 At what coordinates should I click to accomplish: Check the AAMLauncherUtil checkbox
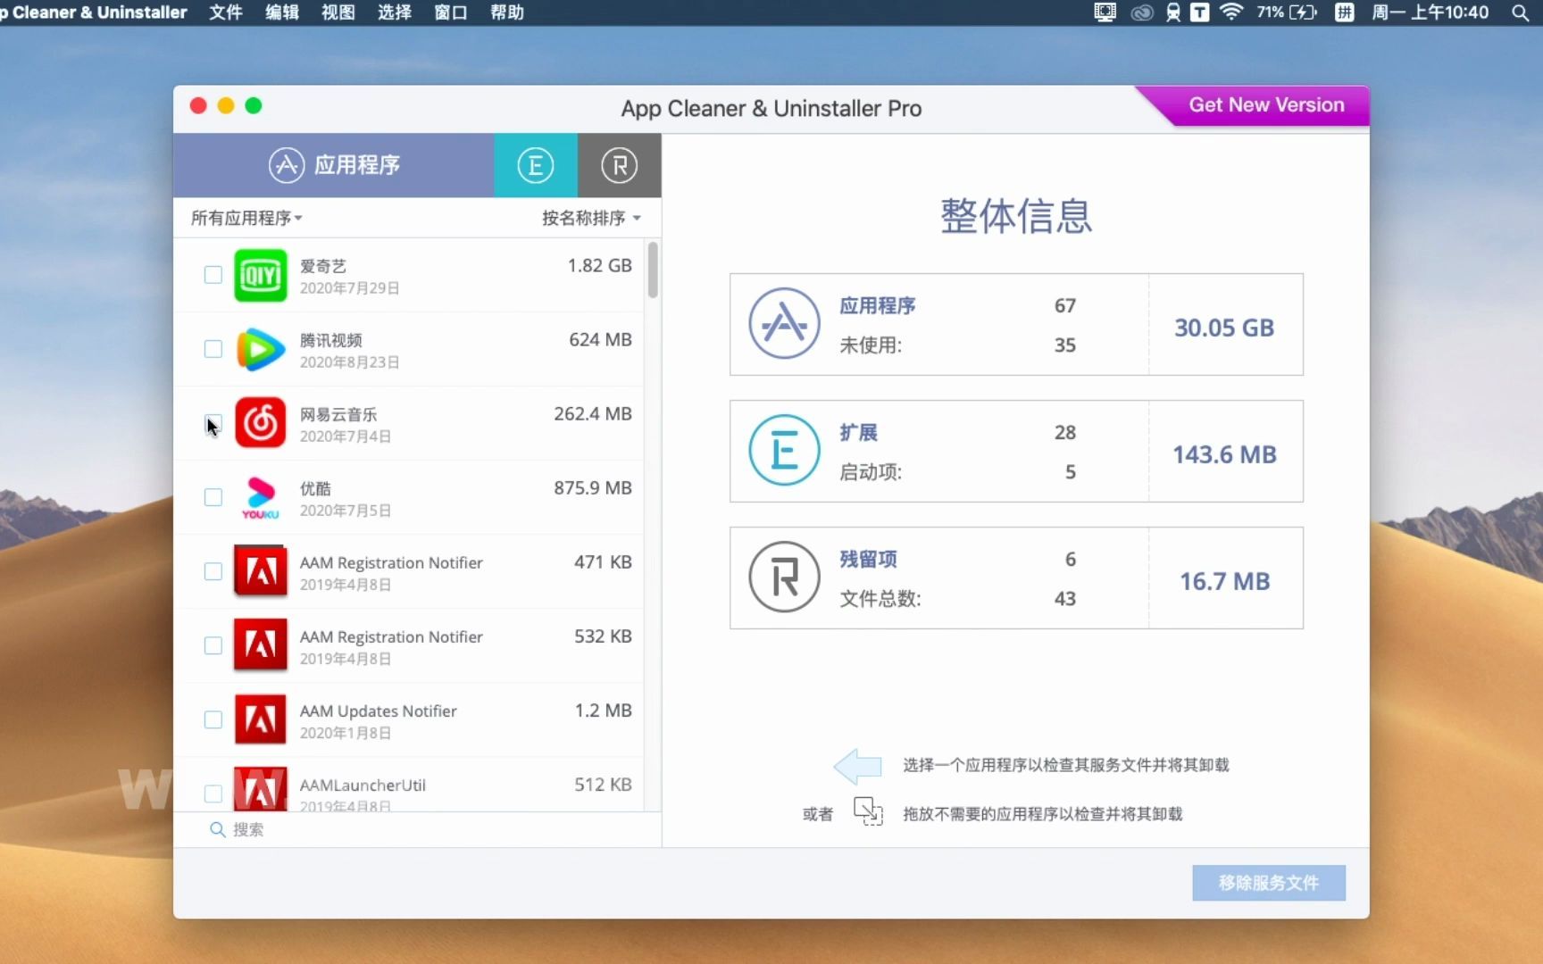(213, 794)
